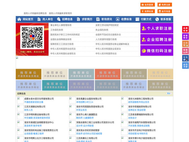Click the building icon beside 用人单位
The image size is (189, 142).
(39, 19)
